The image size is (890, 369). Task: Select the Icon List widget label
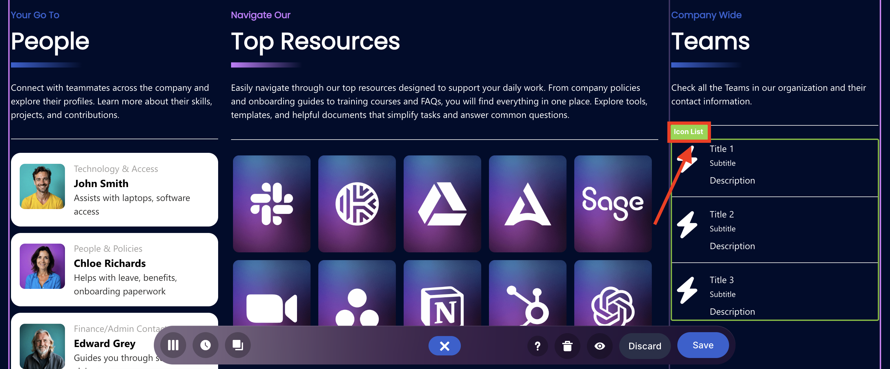(688, 132)
